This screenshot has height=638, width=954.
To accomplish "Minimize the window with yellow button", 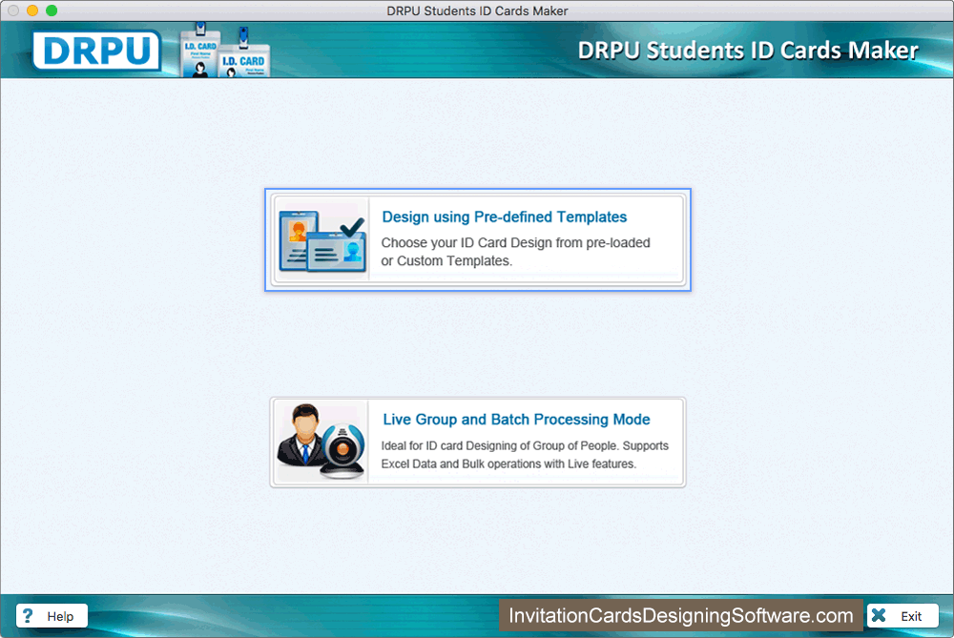I will 32,10.
